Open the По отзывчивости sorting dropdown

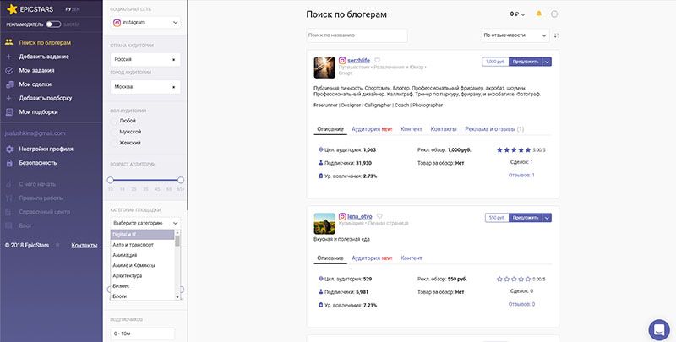(515, 35)
